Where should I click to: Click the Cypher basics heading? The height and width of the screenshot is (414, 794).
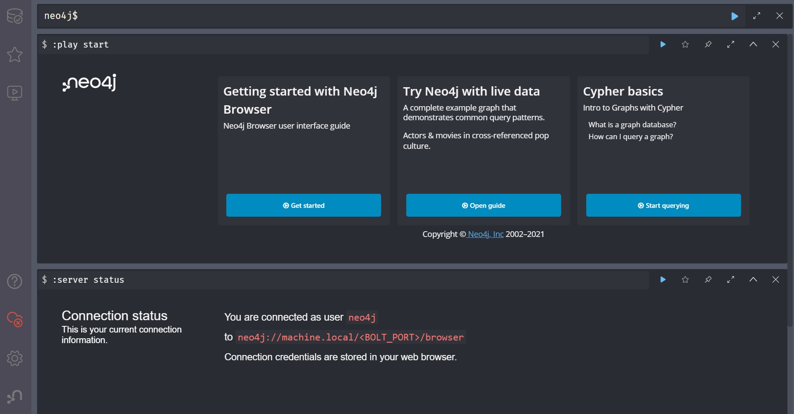(x=623, y=91)
